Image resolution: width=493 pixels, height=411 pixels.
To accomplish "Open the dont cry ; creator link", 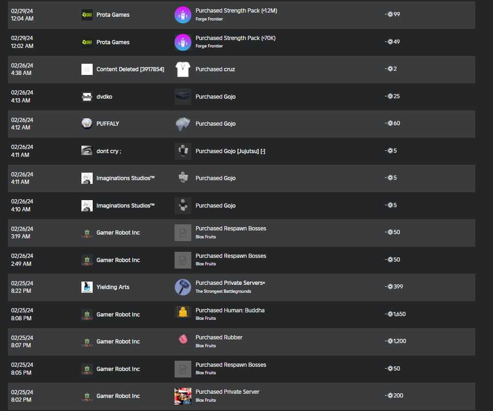I will coord(108,151).
